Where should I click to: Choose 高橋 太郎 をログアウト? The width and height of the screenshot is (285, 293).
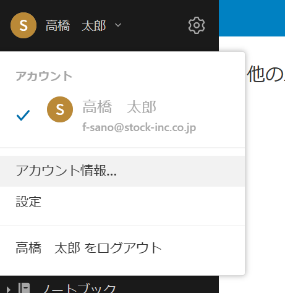[122, 248]
